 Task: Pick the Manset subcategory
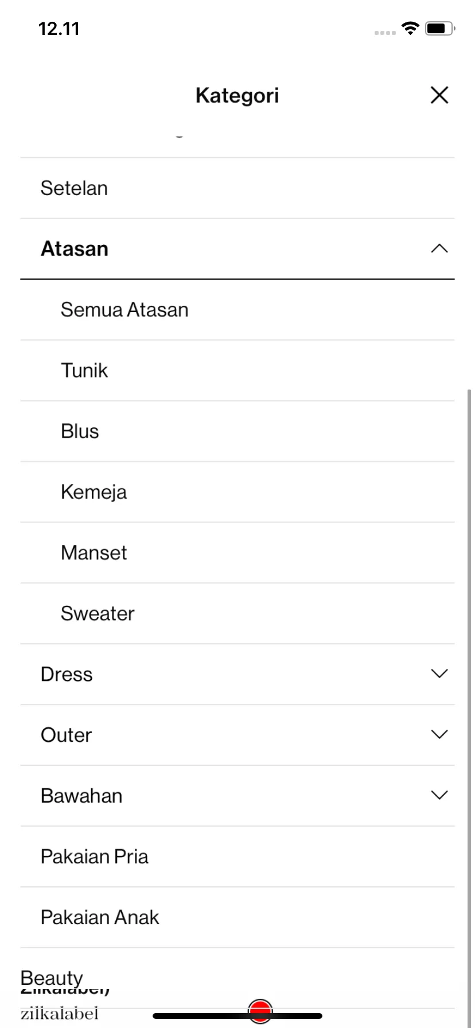click(x=237, y=553)
